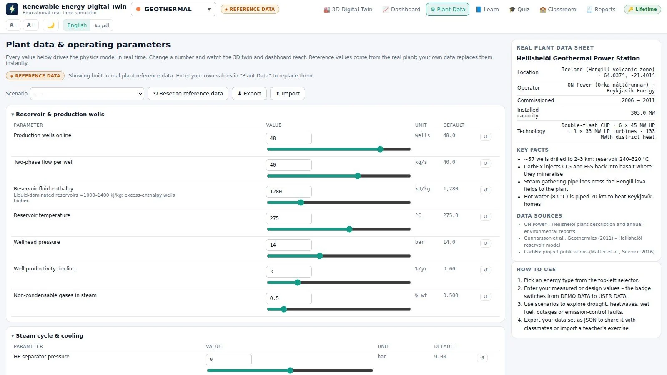
Task: Reset Production wells online to default
Action: click(486, 137)
